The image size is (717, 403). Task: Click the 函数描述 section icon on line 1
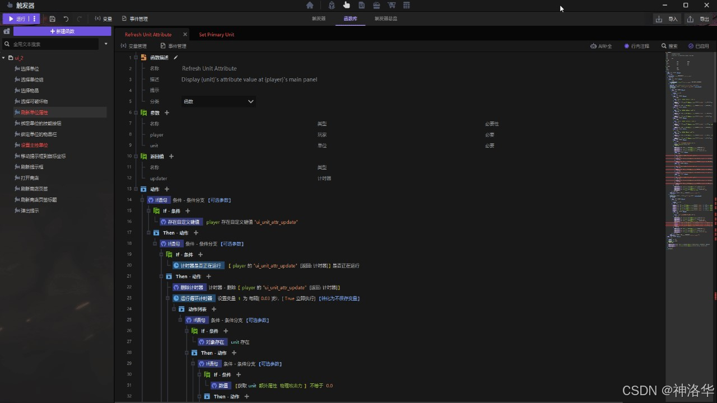click(x=144, y=57)
